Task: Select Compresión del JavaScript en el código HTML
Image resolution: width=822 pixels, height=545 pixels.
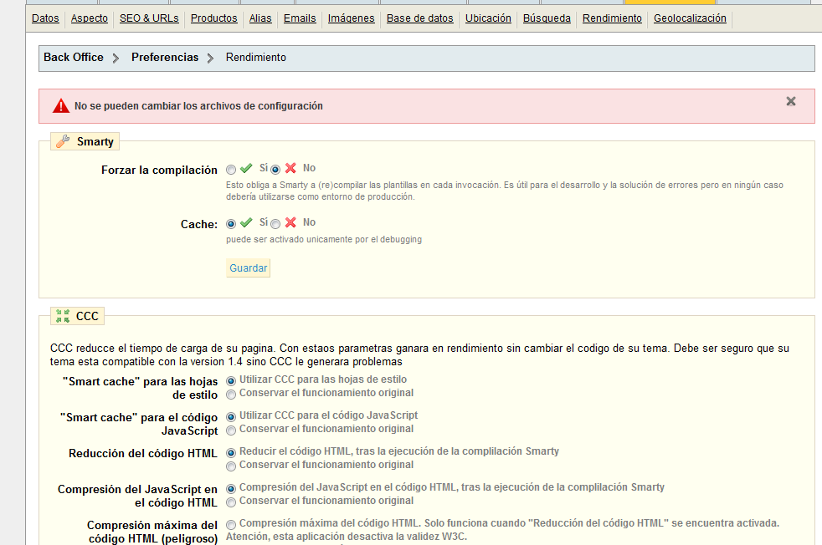Action: pos(231,489)
